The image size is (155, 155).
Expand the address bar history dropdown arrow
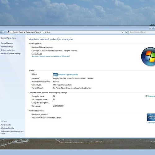[122, 32]
